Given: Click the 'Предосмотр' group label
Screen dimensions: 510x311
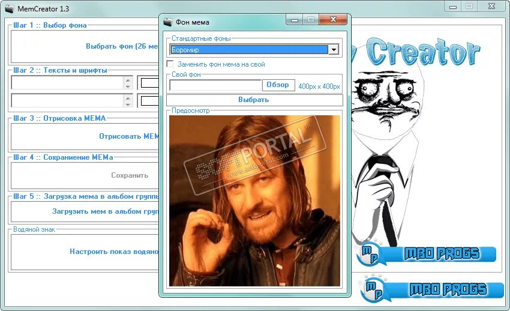Looking at the screenshot, I should pos(191,110).
